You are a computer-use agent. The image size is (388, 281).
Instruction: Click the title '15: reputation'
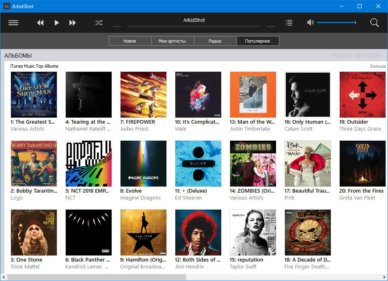[x=246, y=260]
